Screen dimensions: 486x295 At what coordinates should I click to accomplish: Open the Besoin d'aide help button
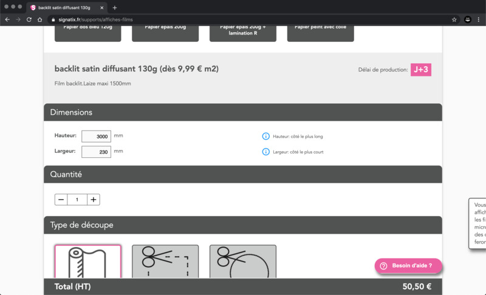click(x=408, y=266)
